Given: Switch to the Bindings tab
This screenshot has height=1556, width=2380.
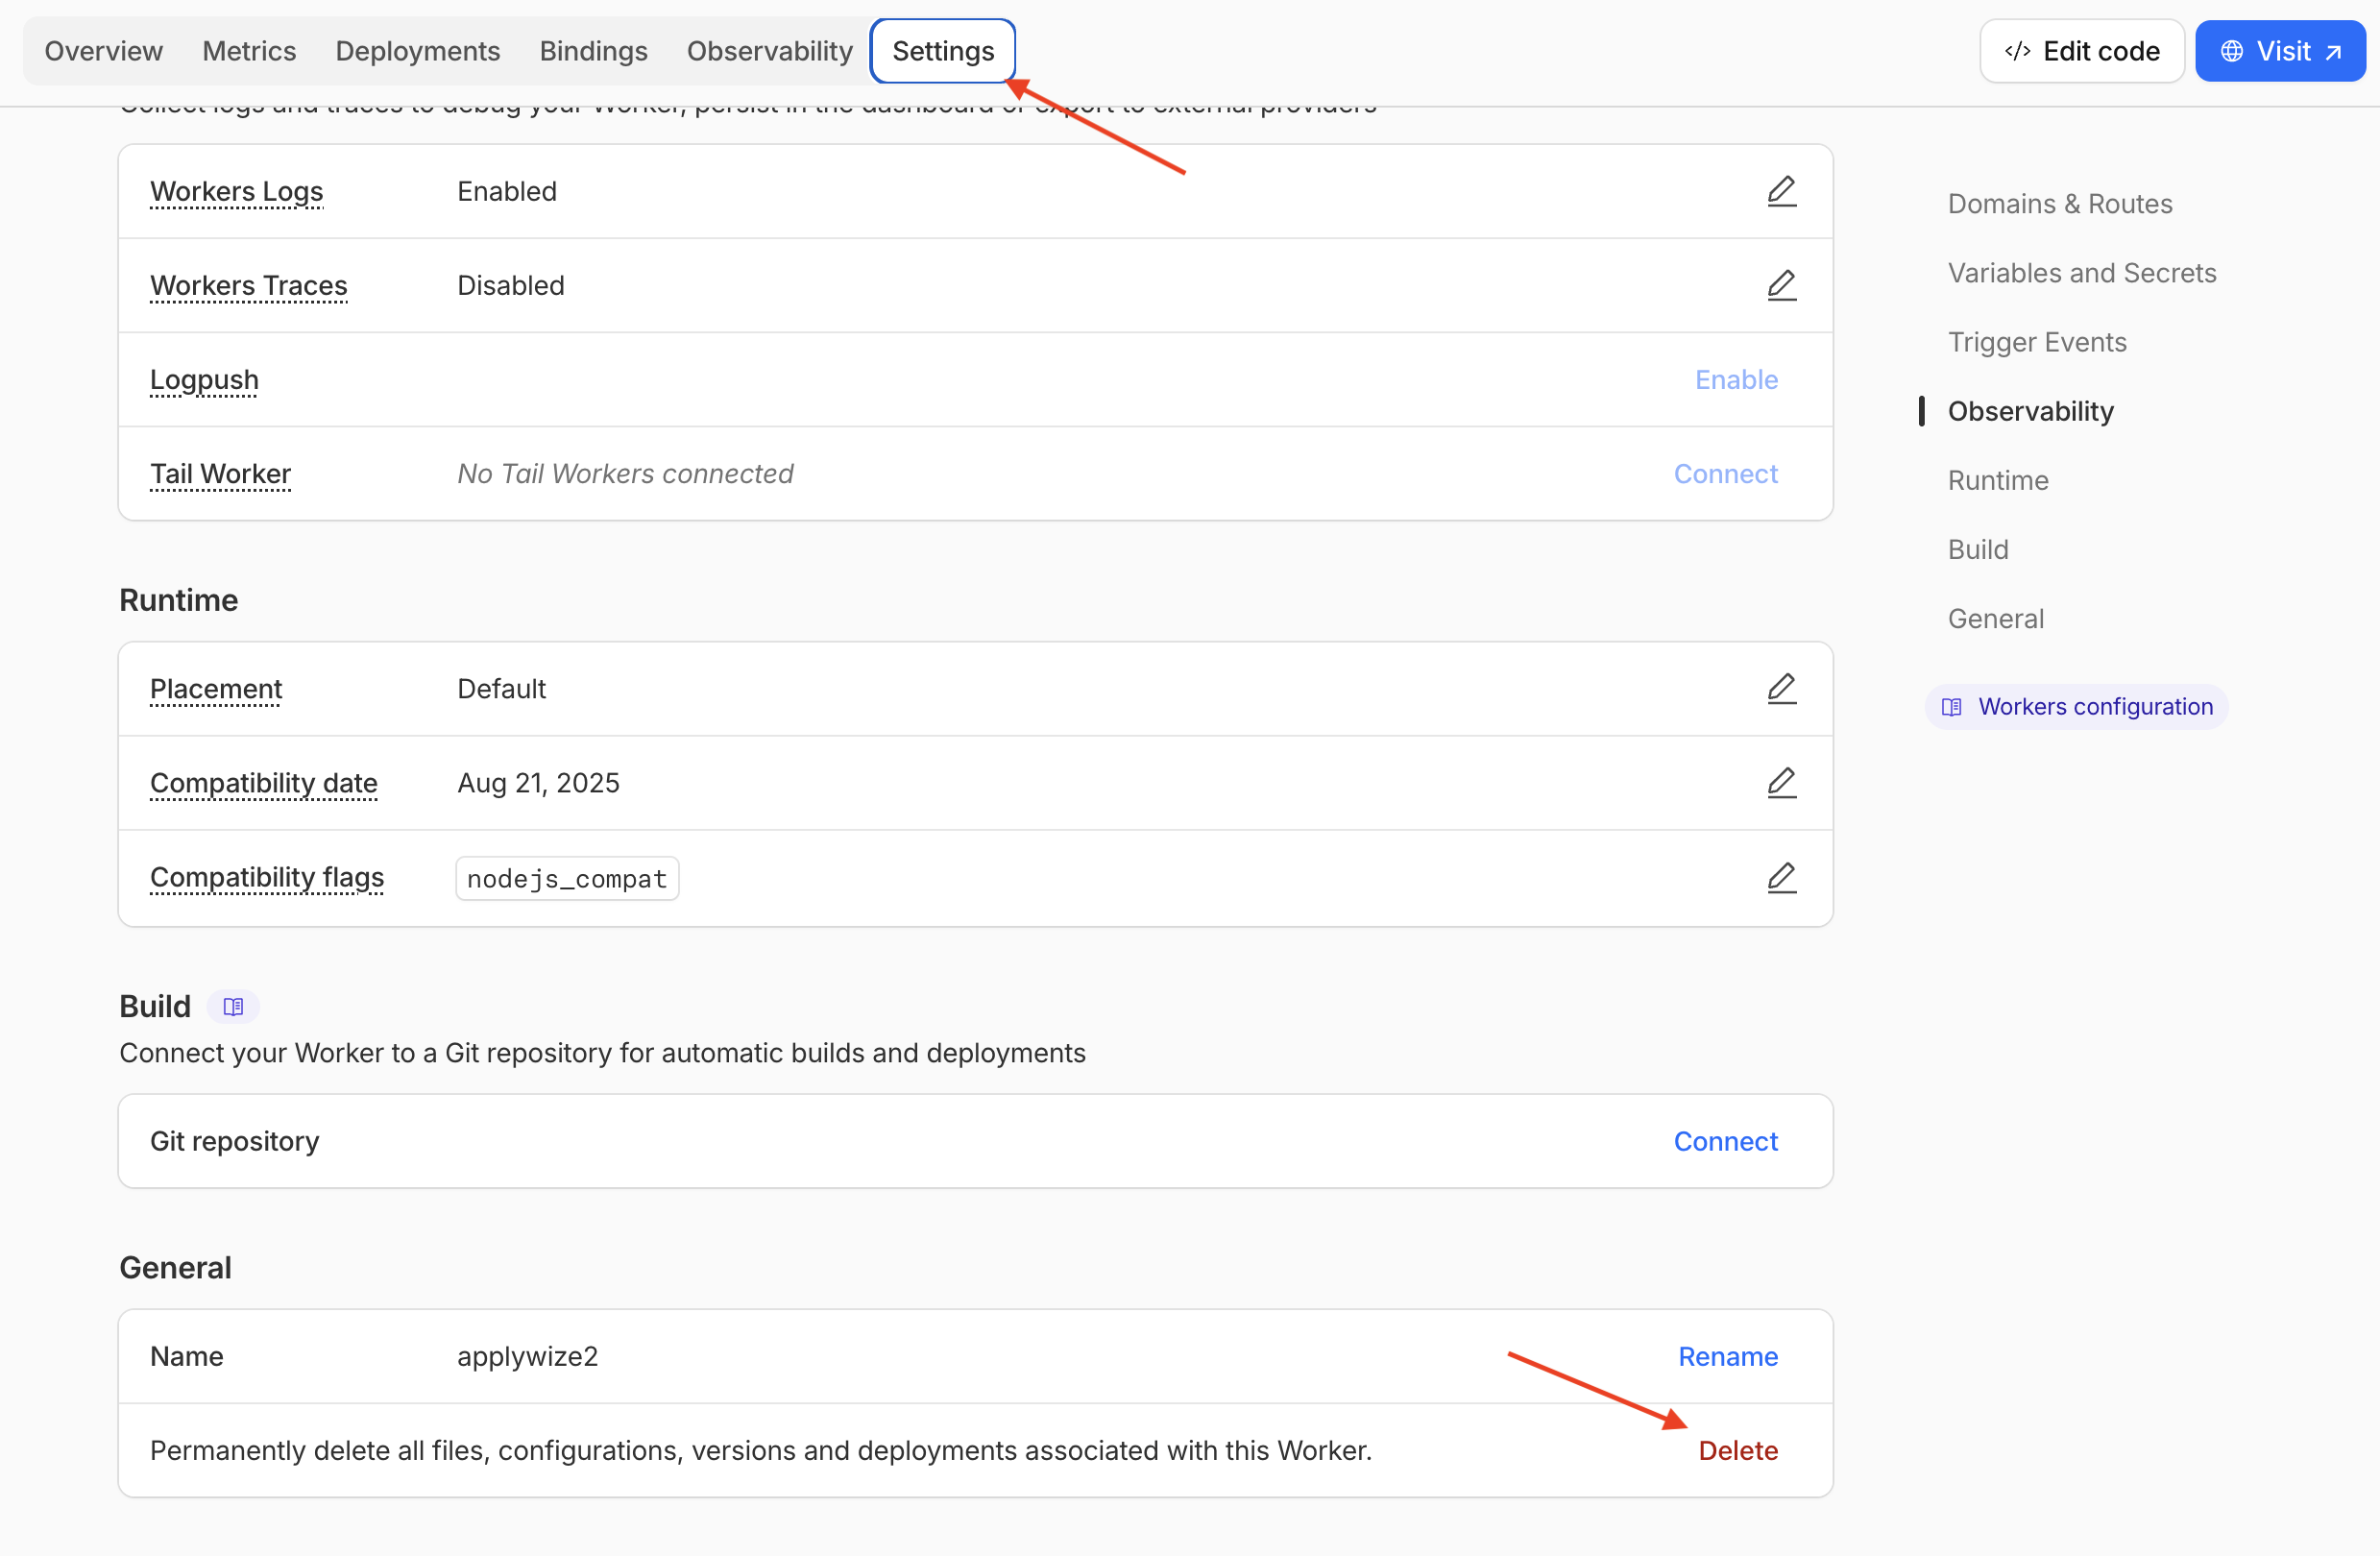Looking at the screenshot, I should tap(593, 50).
